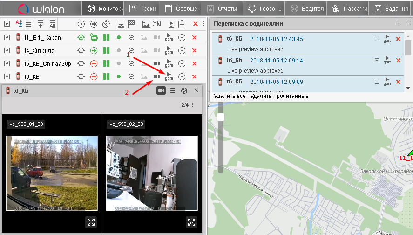Remove t4_Хитрила from the monitoring list
The image size is (413, 235).
pyautogui.click(x=195, y=50)
